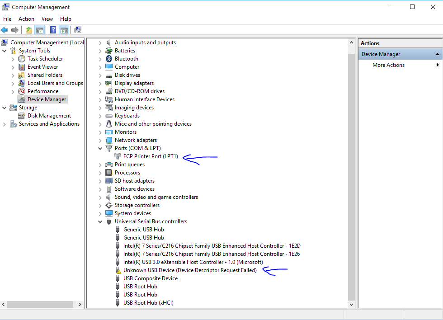Click the Batteries category icon
443x320 pixels.
coord(109,51)
